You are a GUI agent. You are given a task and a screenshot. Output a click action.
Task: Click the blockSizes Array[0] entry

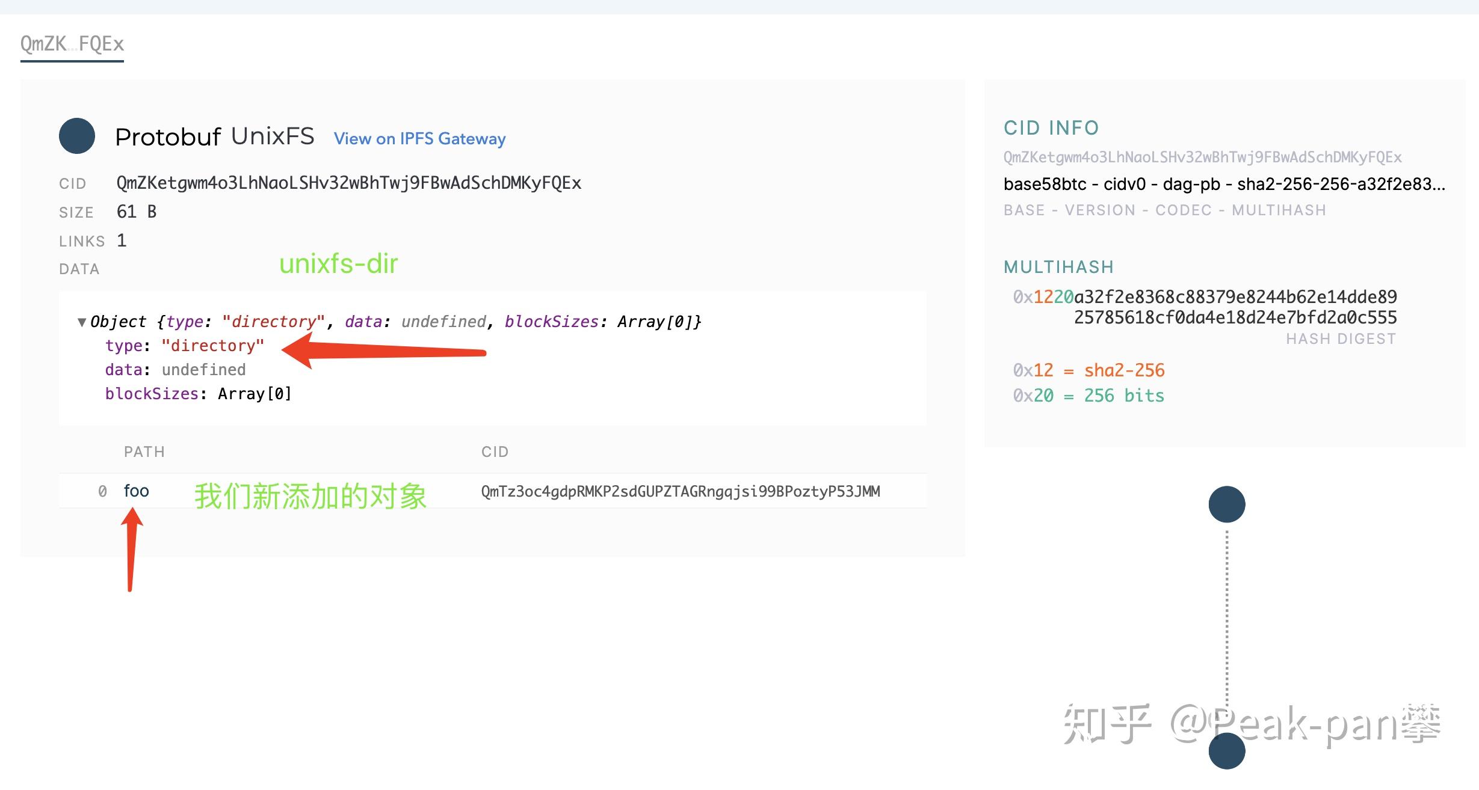[x=199, y=393]
